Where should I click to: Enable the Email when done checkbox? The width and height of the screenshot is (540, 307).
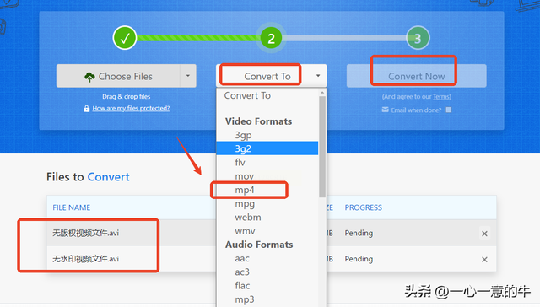[449, 110]
